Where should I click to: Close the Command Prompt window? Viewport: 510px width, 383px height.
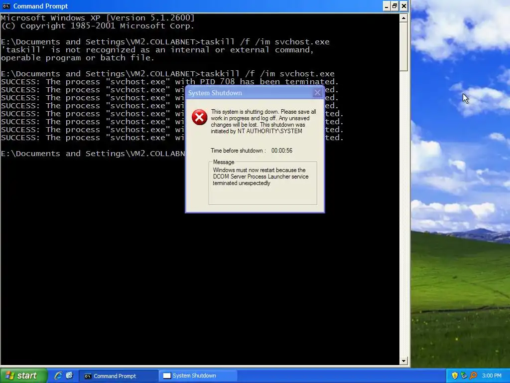[403, 6]
